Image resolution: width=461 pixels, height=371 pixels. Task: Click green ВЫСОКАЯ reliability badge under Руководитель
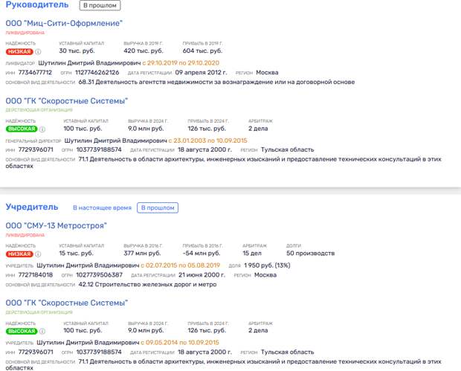click(x=22, y=129)
